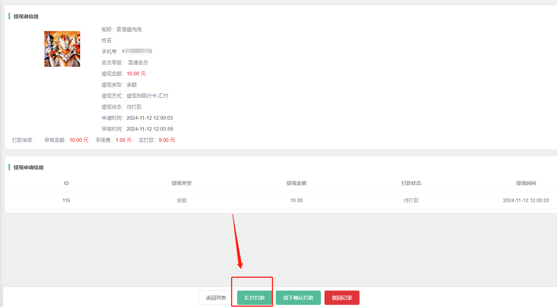The width and height of the screenshot is (557, 307).
Task: Click the 汇付打款 button
Action: [x=254, y=298]
